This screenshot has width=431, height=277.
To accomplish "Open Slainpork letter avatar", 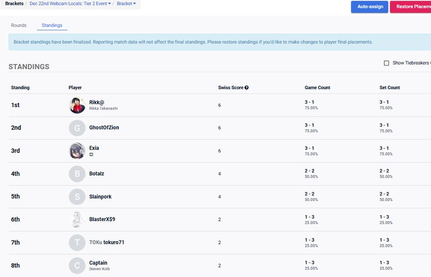I will pyautogui.click(x=77, y=197).
